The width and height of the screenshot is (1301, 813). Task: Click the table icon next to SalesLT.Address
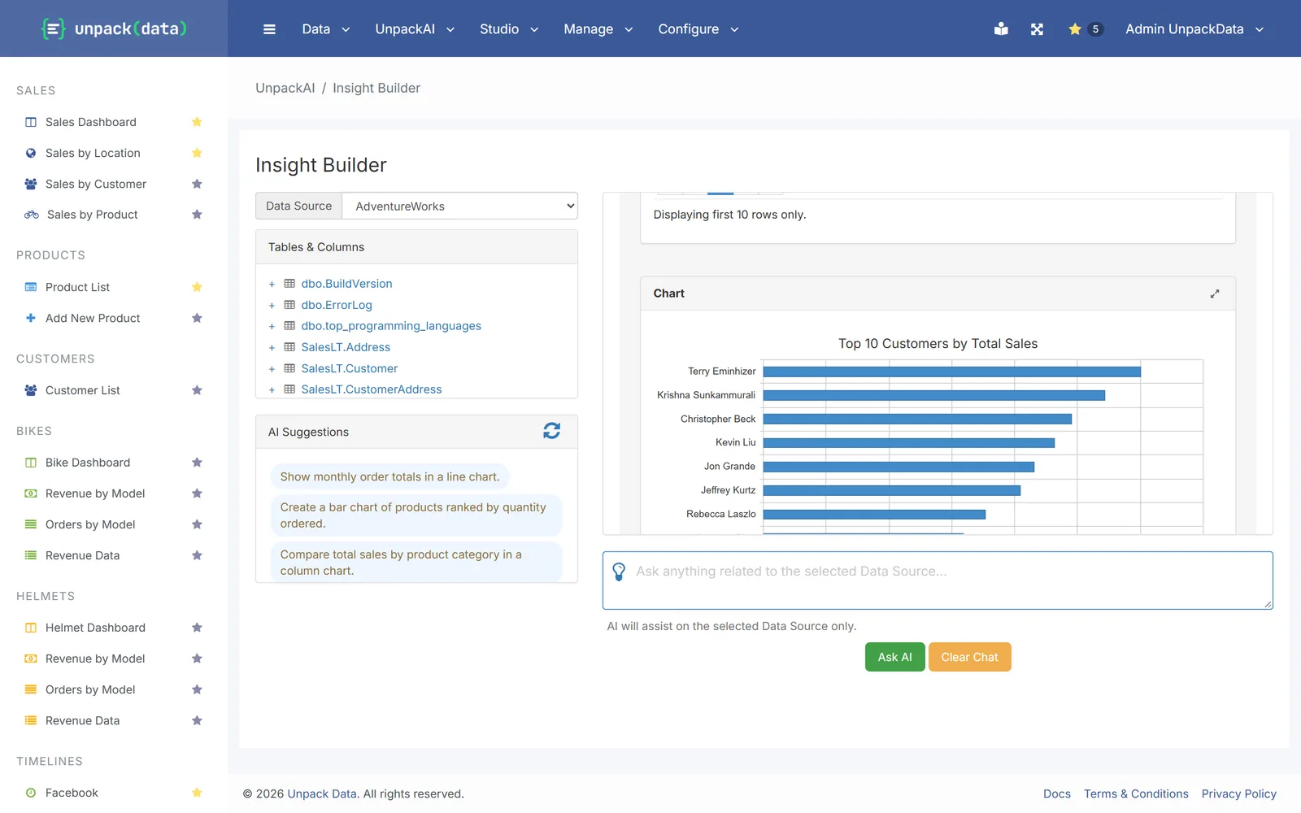click(x=289, y=347)
